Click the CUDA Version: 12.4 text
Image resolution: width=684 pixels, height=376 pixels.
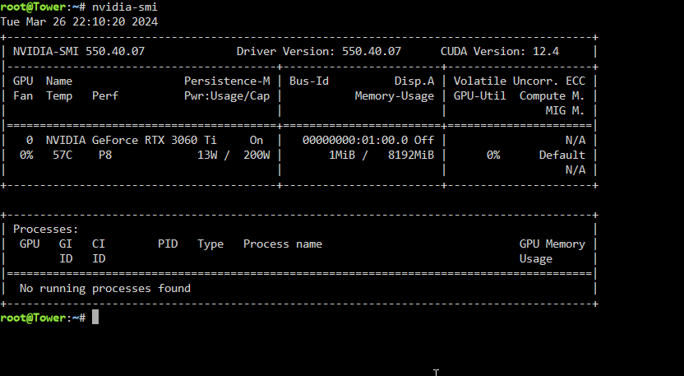tap(500, 52)
